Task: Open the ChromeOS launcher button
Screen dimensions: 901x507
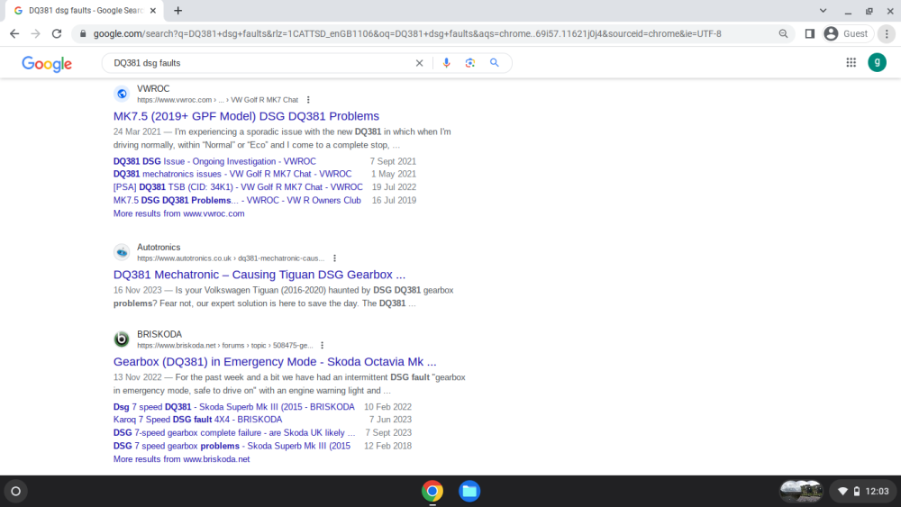Action: (16, 492)
